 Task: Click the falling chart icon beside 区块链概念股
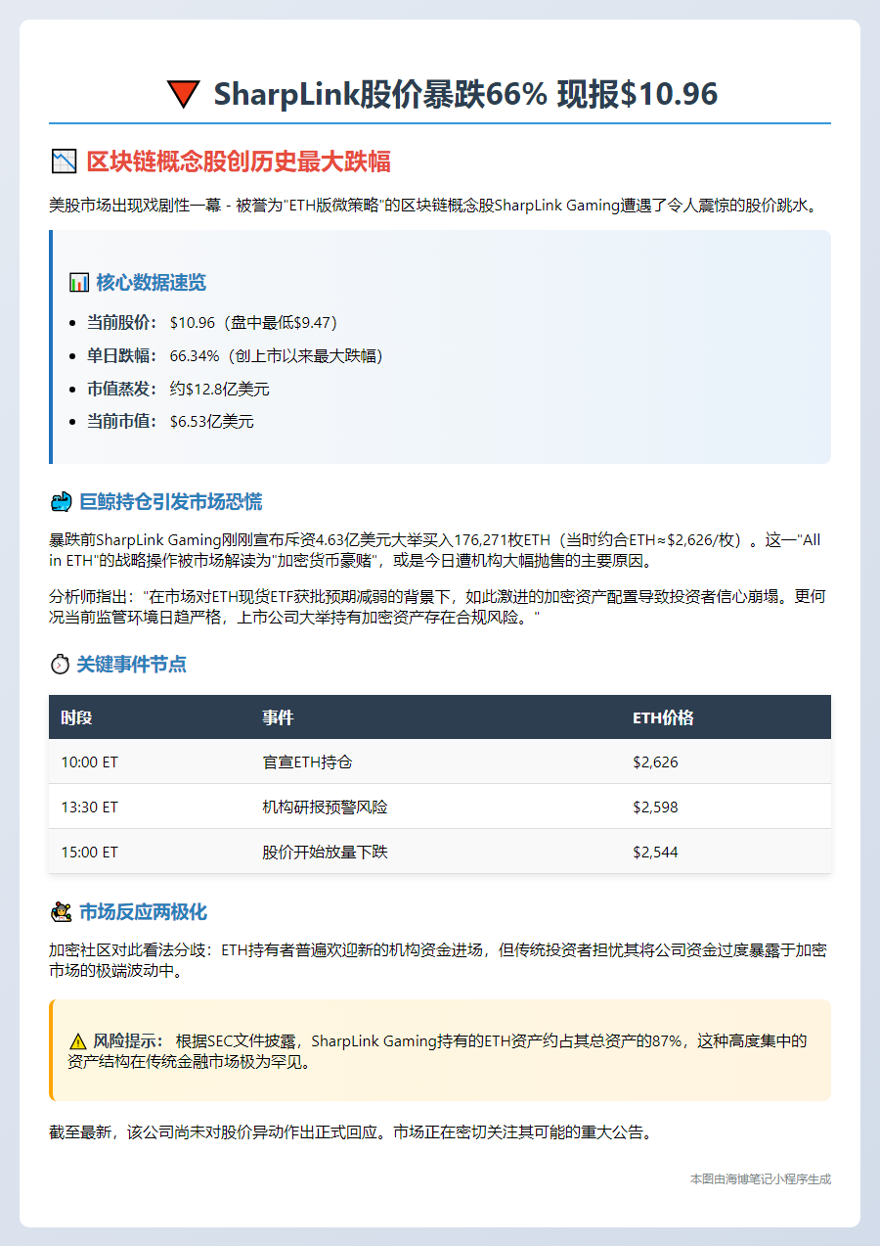point(63,162)
